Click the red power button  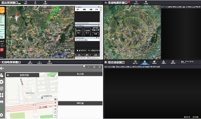coord(2,50)
